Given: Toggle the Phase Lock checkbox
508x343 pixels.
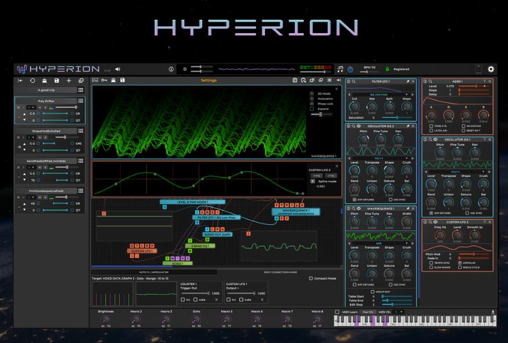Looking at the screenshot, I should point(312,103).
